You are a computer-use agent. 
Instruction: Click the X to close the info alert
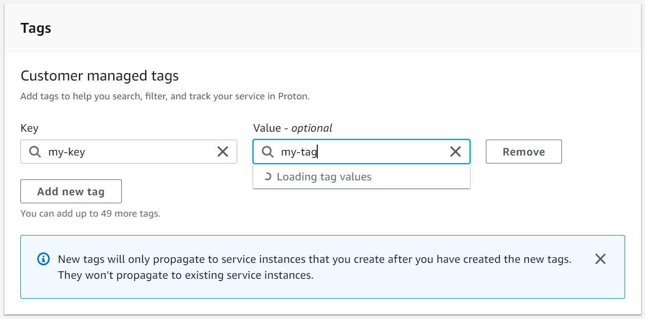[x=600, y=259]
